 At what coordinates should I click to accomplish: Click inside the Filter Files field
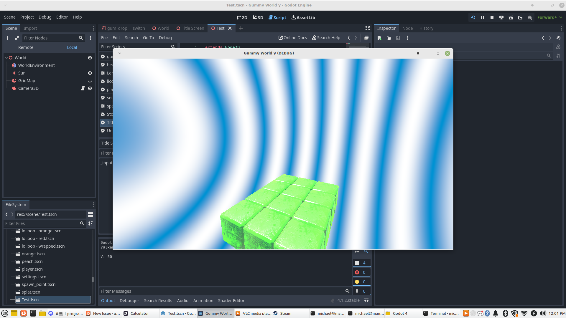click(x=44, y=223)
